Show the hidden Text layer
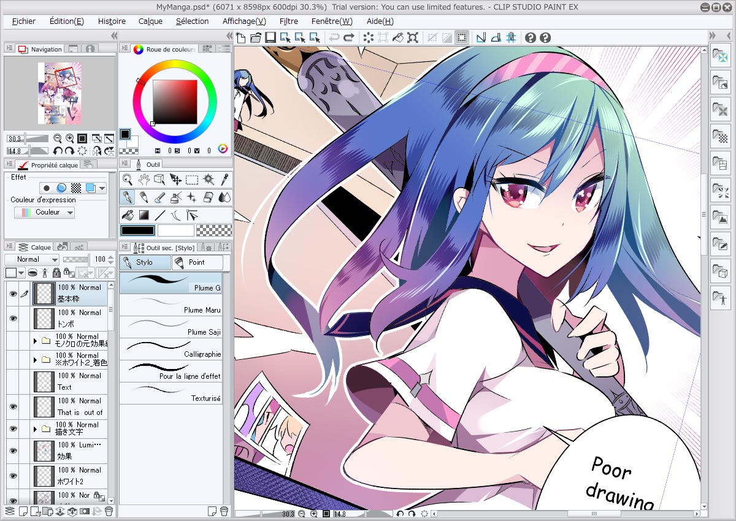 click(x=13, y=381)
